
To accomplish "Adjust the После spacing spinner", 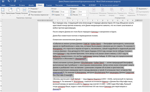I will pos(87,15).
